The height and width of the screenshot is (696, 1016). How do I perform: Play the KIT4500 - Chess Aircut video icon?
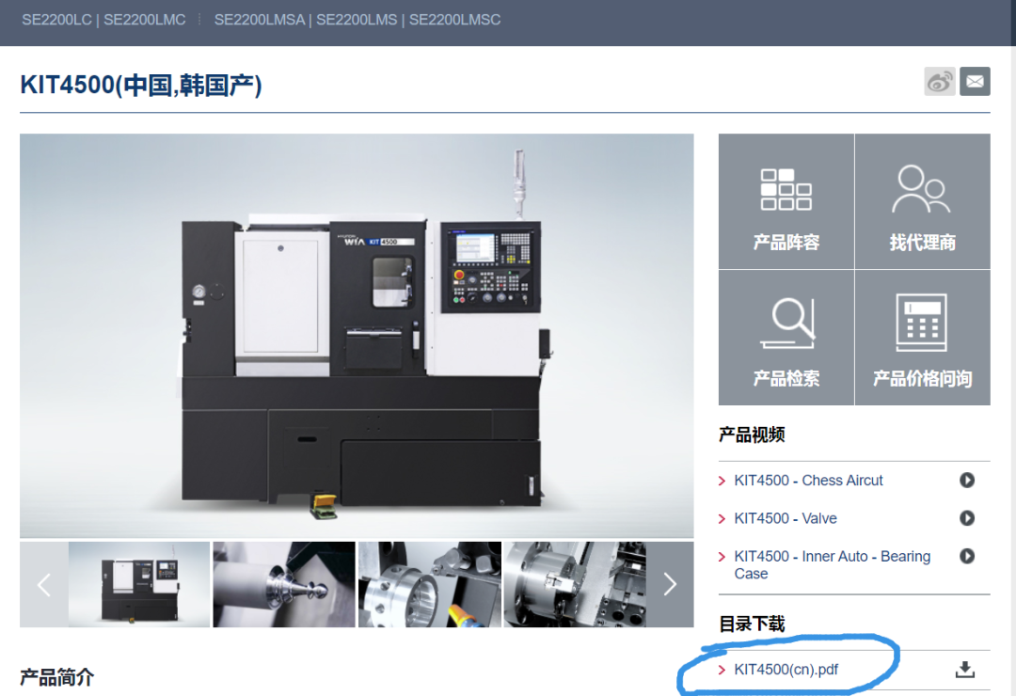tap(967, 481)
